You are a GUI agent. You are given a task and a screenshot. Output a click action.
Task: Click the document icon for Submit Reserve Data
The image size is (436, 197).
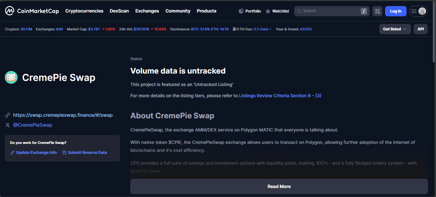[x=64, y=153]
